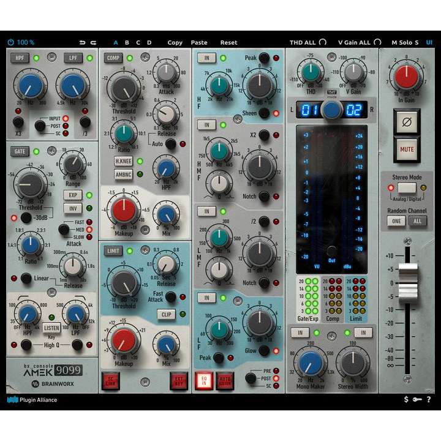Click the Stereo Width knob
Screen dimensions: 441x441
(x=353, y=363)
